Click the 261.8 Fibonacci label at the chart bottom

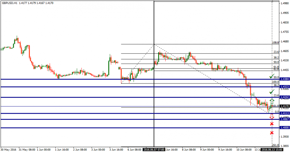click(x=275, y=145)
